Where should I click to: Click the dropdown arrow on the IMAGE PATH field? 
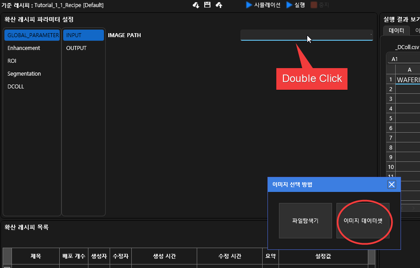pos(370,35)
